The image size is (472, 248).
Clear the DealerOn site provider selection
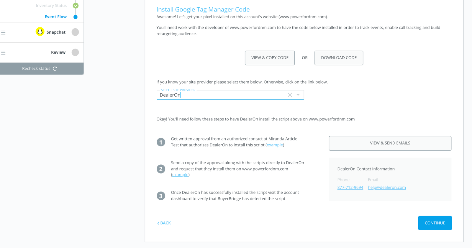pos(290,95)
